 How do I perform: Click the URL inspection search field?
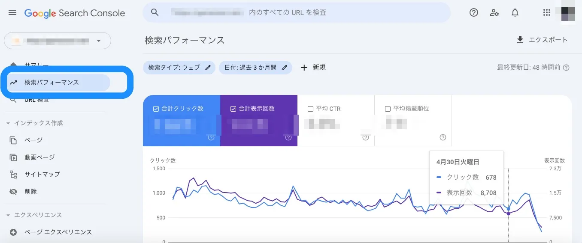297,12
